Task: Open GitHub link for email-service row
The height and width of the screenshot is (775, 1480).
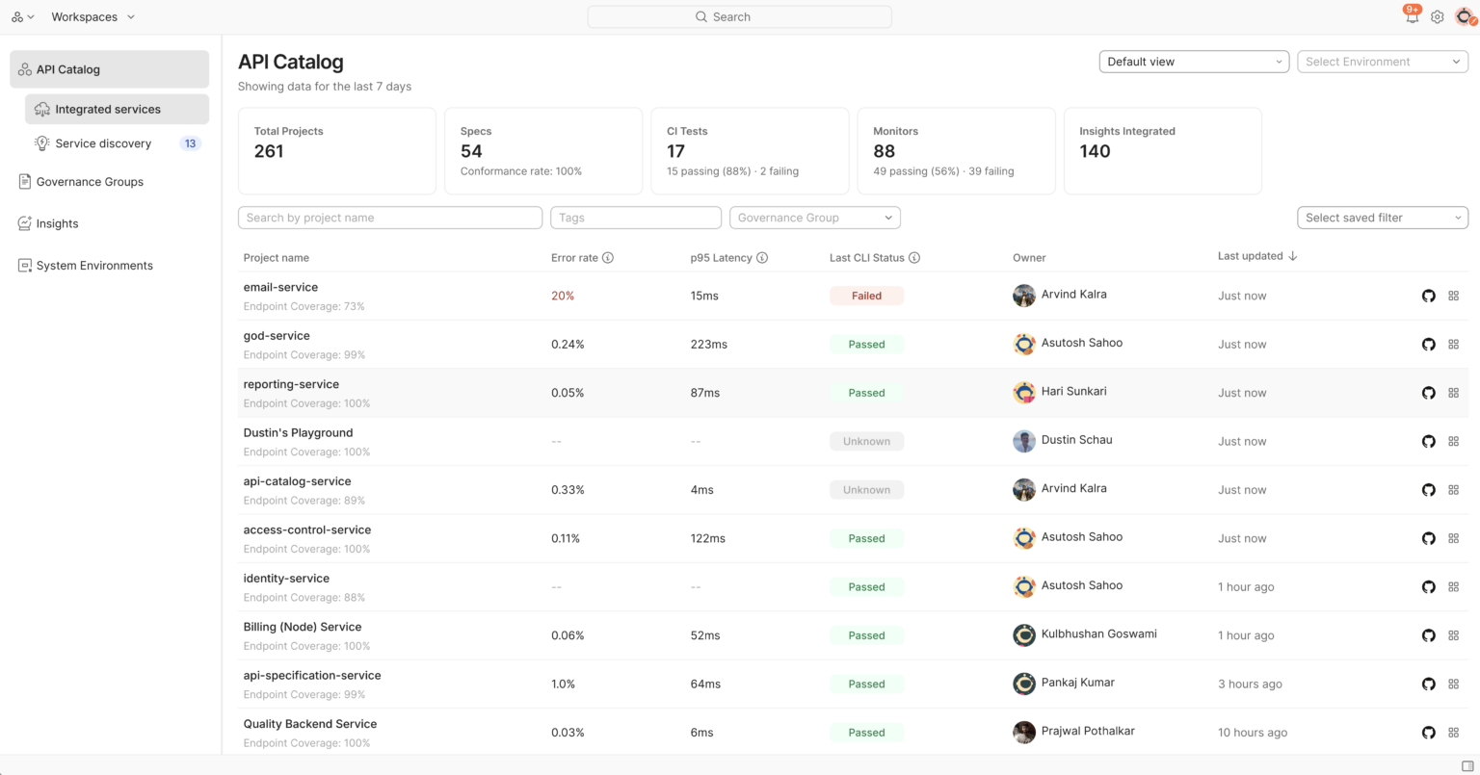Action: pos(1428,296)
